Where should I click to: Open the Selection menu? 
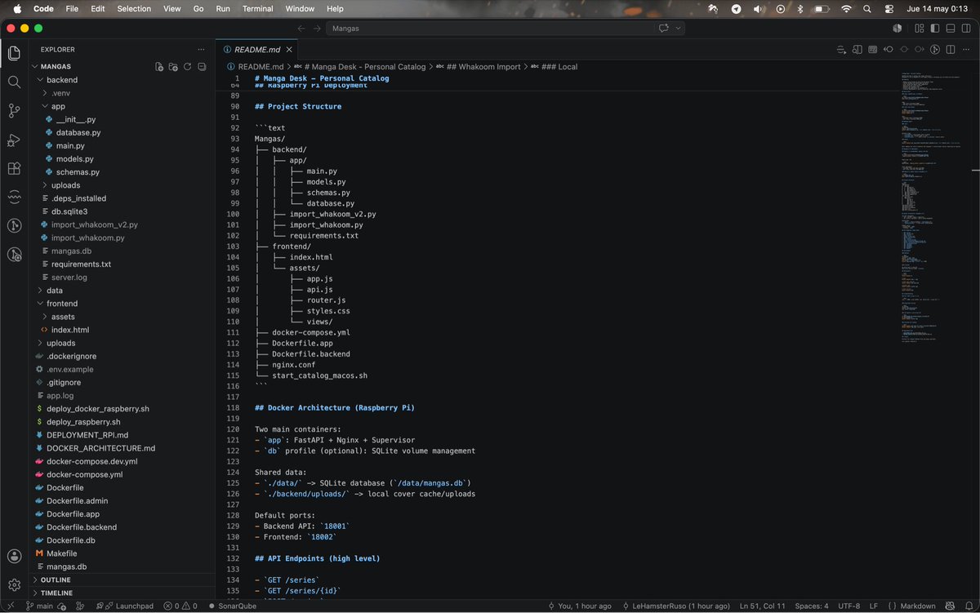(134, 8)
